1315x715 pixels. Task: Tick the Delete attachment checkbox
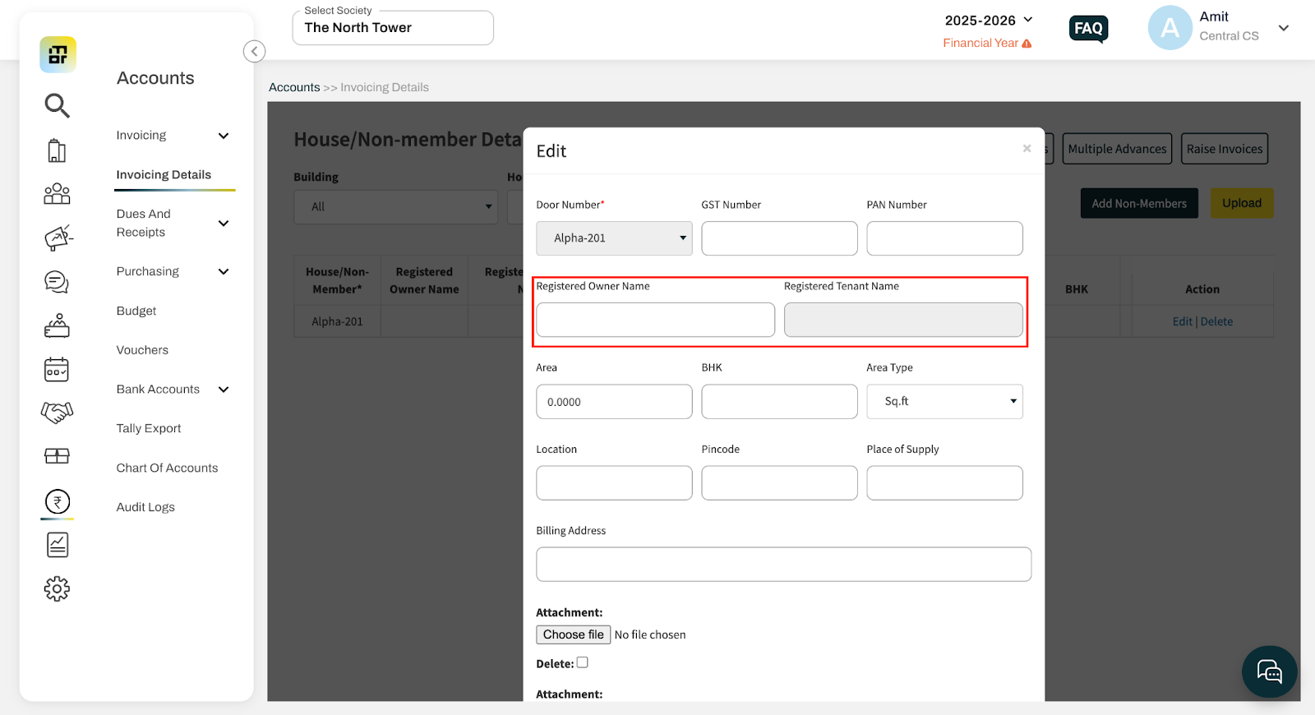[583, 662]
